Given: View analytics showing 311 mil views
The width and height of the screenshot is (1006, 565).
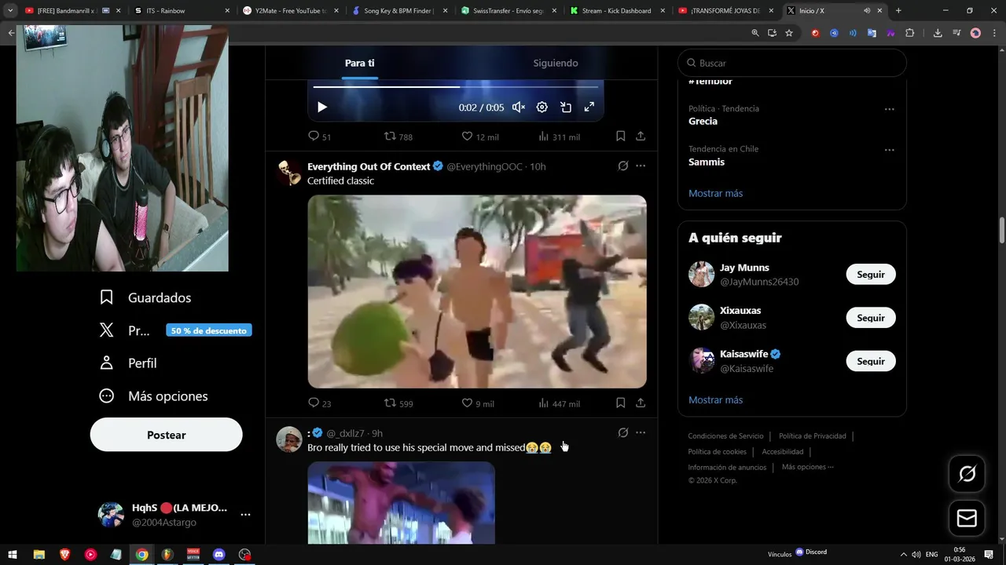Looking at the screenshot, I should coord(559,137).
